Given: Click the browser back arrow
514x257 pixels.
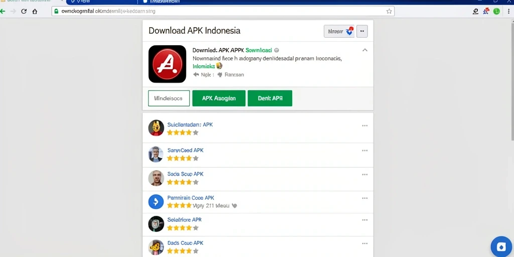Looking at the screenshot, I should point(3,11).
